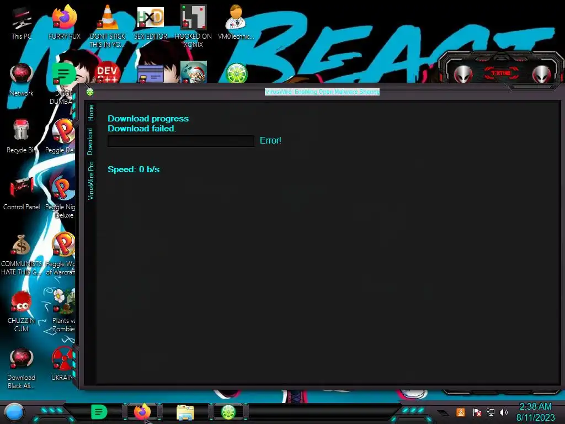Select the Santa elf bowling desktop icon
565x424 pixels.
click(x=194, y=72)
